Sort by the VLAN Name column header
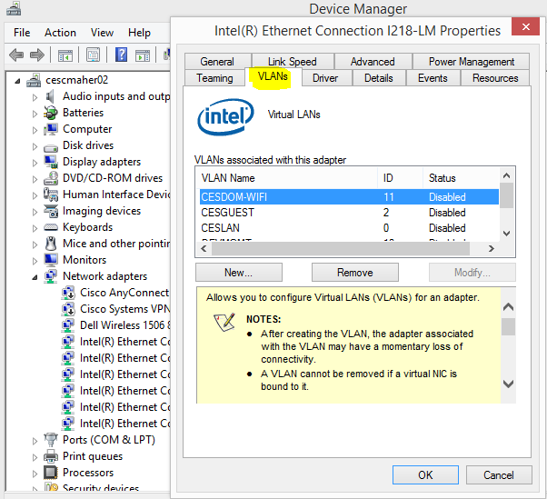547x499 pixels. [289, 178]
